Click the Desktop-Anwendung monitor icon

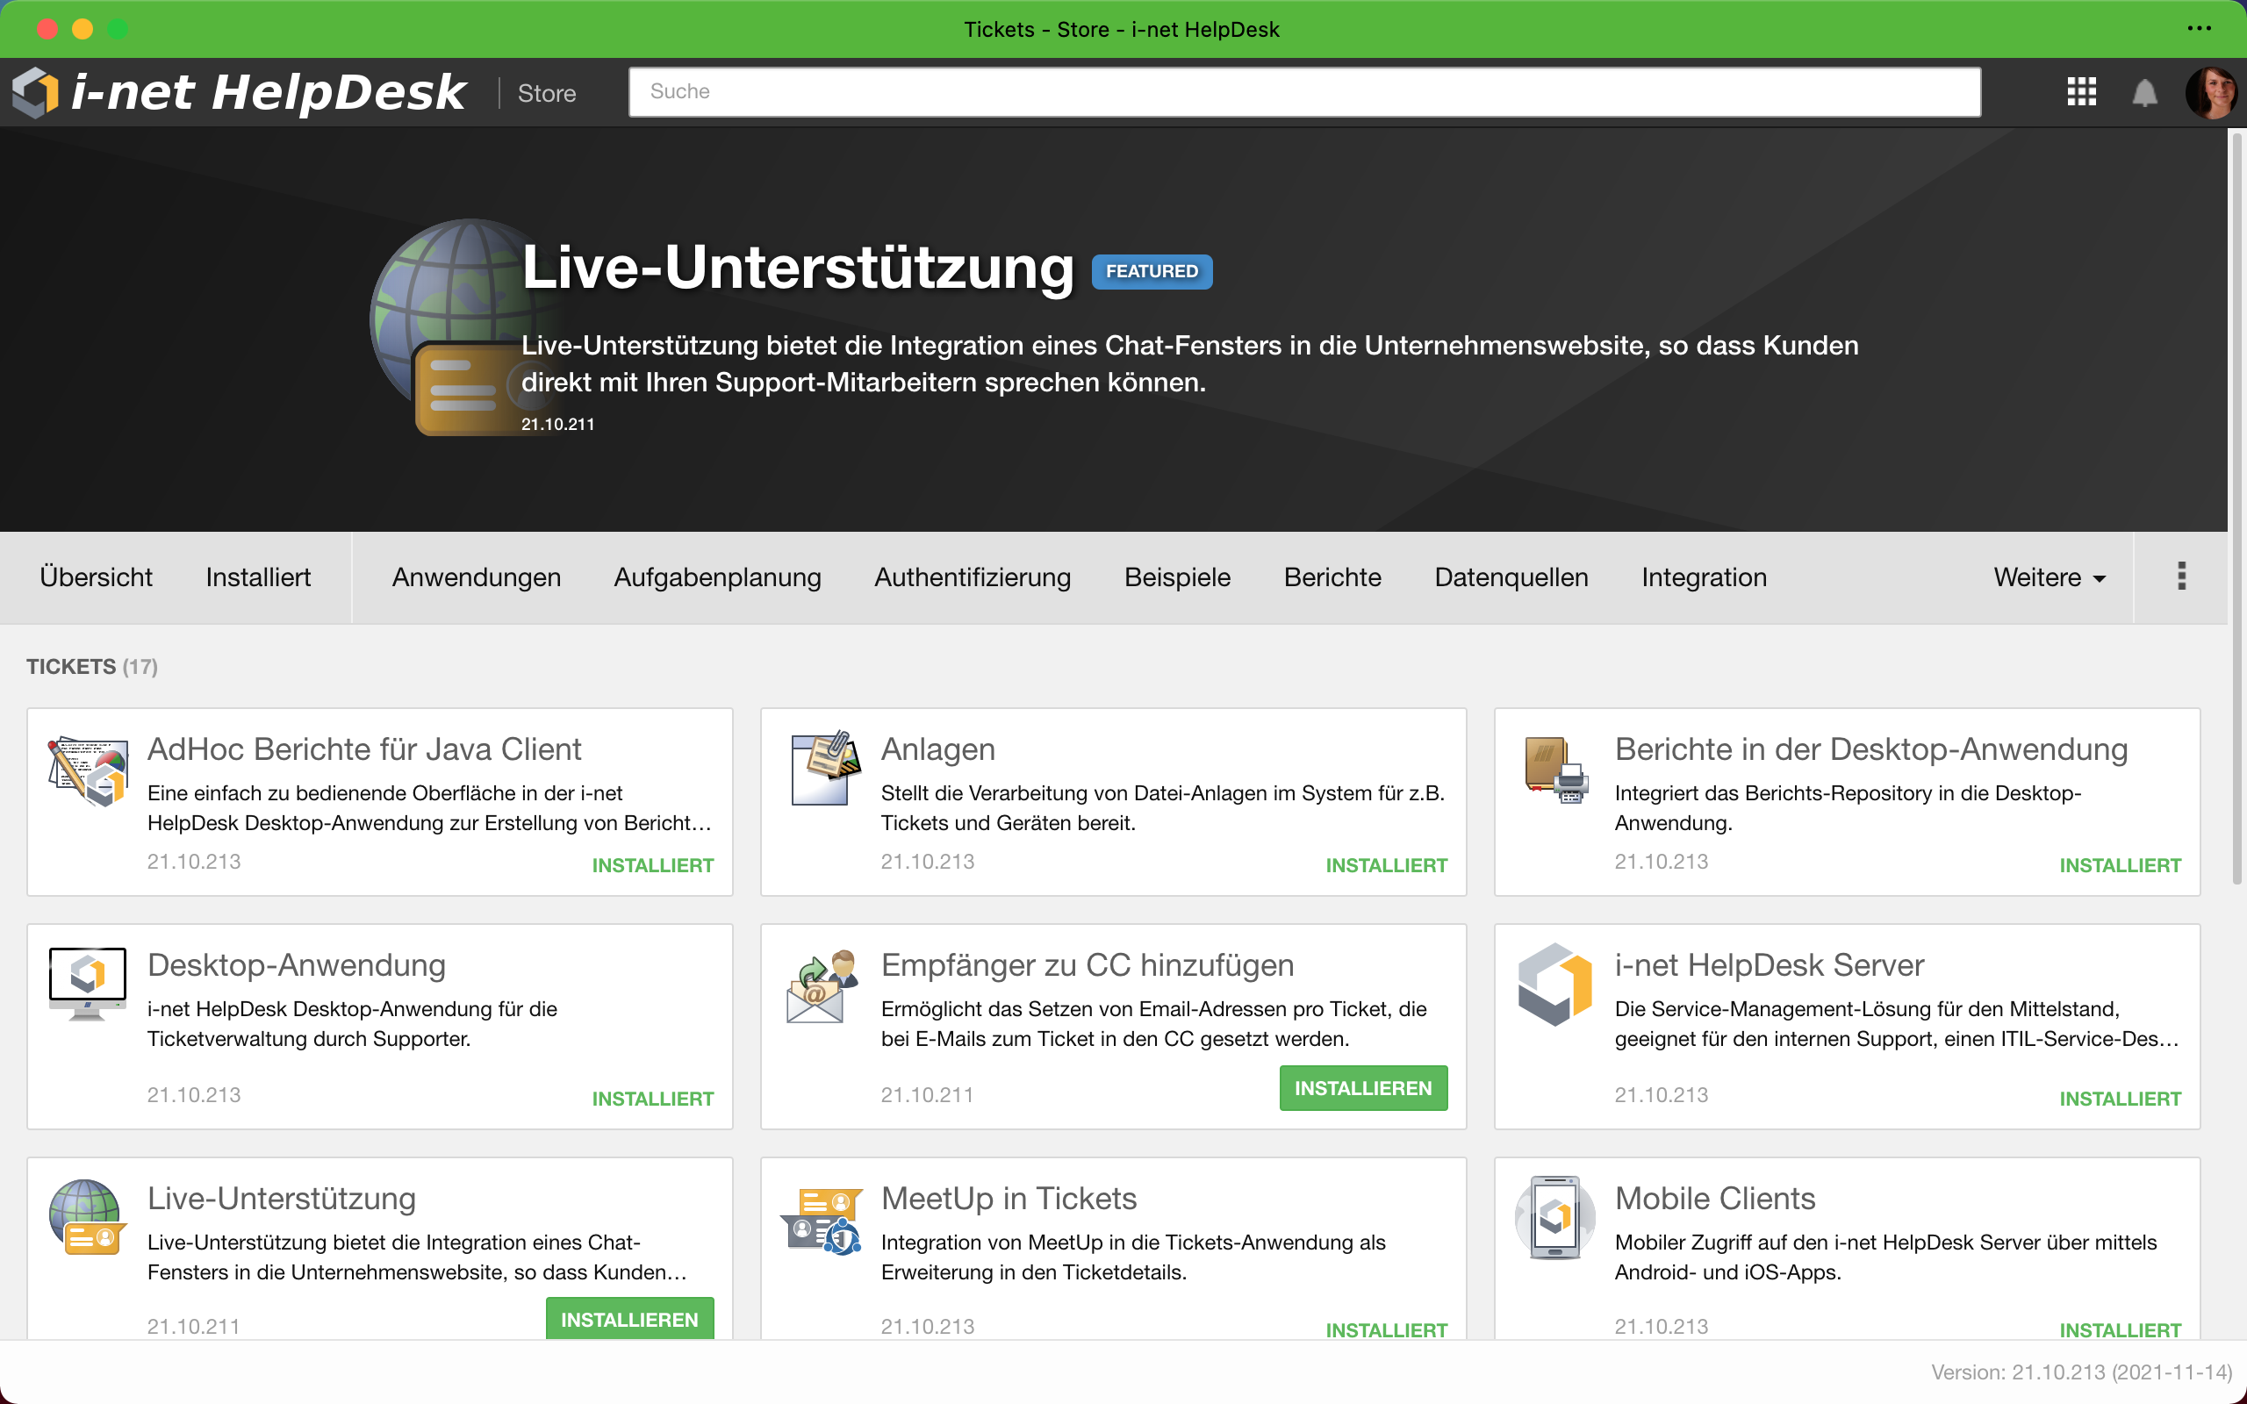[x=87, y=984]
